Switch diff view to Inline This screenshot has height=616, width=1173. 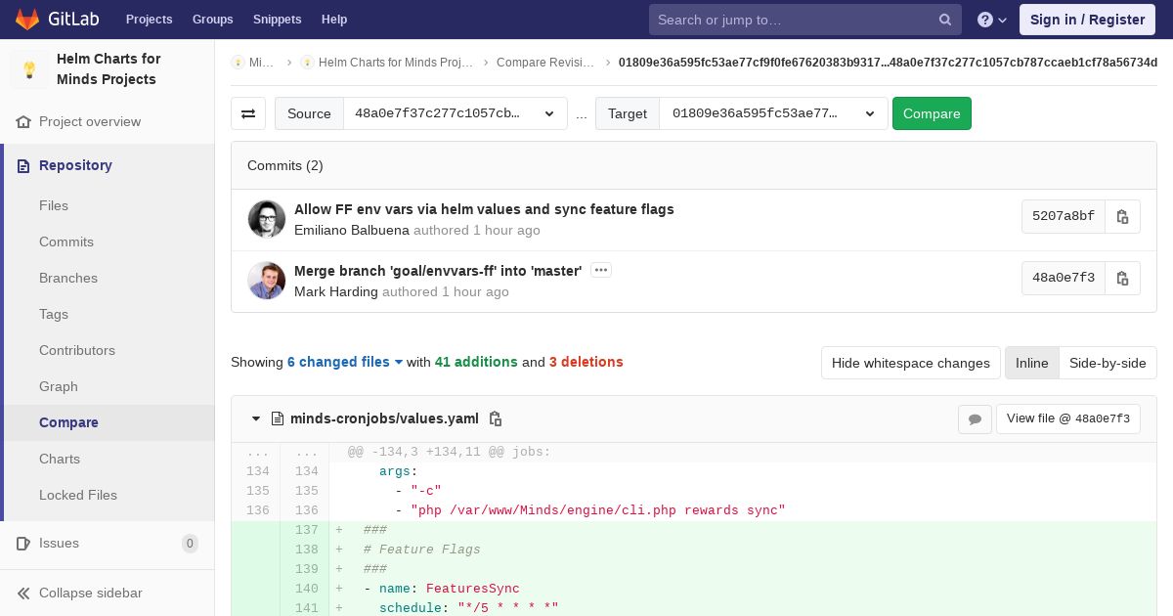1031,363
